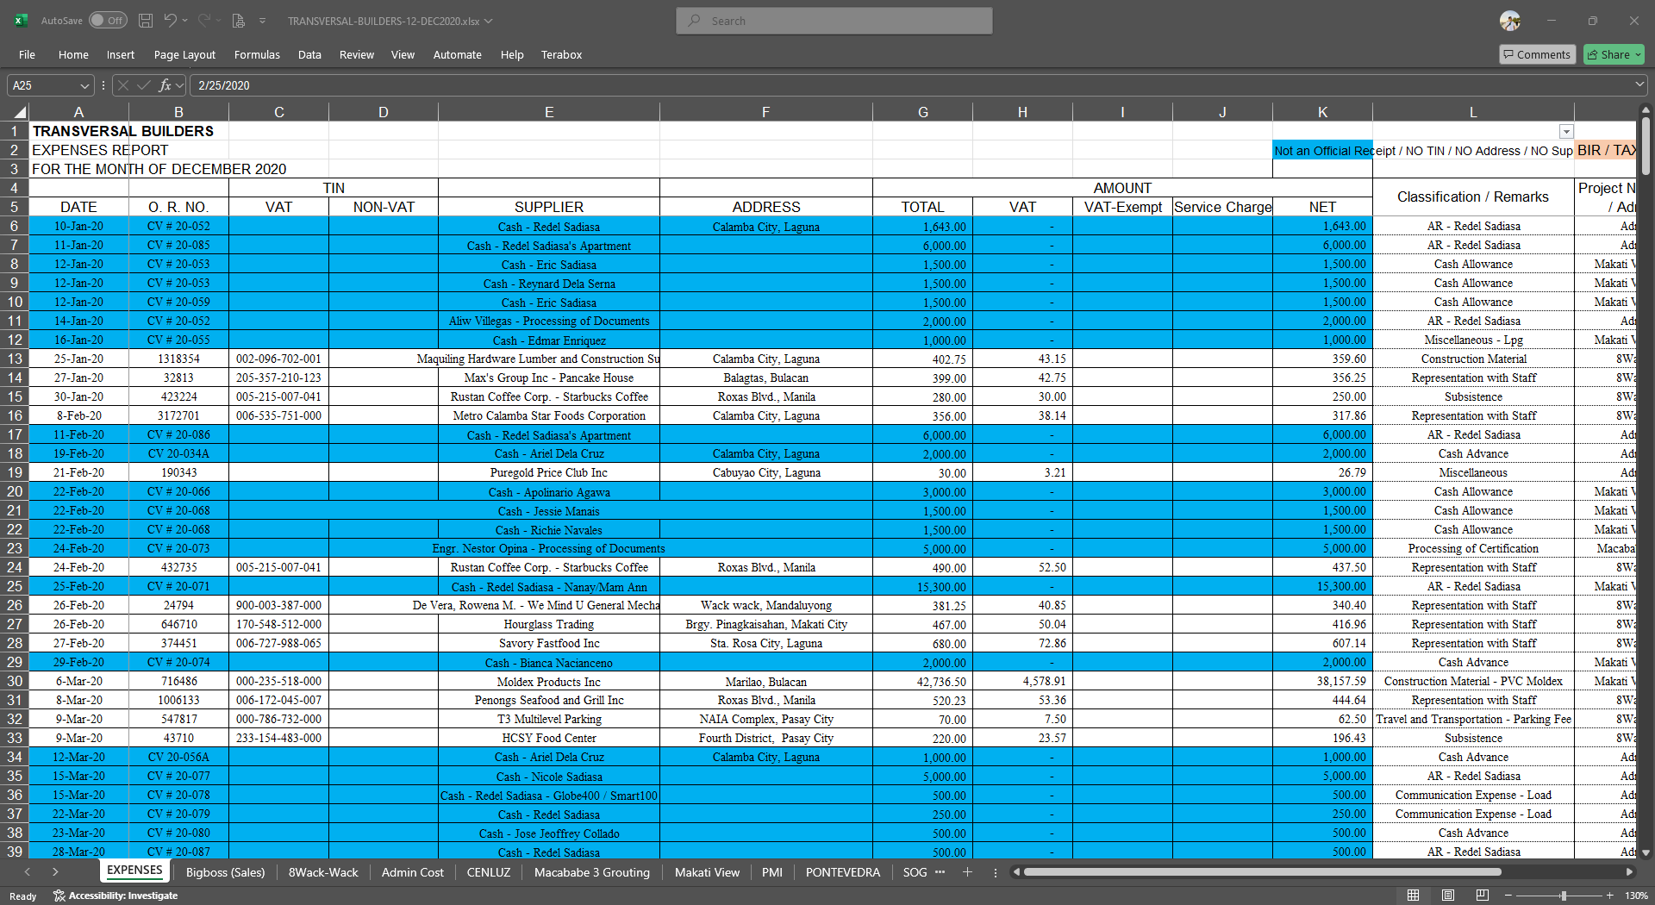Switch to the Makati View sheet
1655x905 pixels.
point(707,872)
